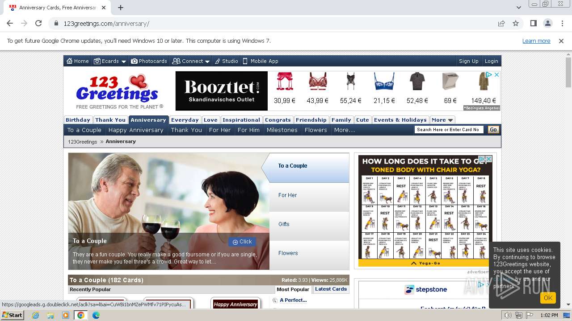Expand the More... subcategory list
This screenshot has height=321, width=572.
point(345,130)
